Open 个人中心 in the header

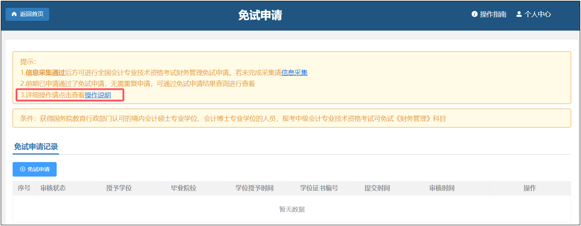537,14
